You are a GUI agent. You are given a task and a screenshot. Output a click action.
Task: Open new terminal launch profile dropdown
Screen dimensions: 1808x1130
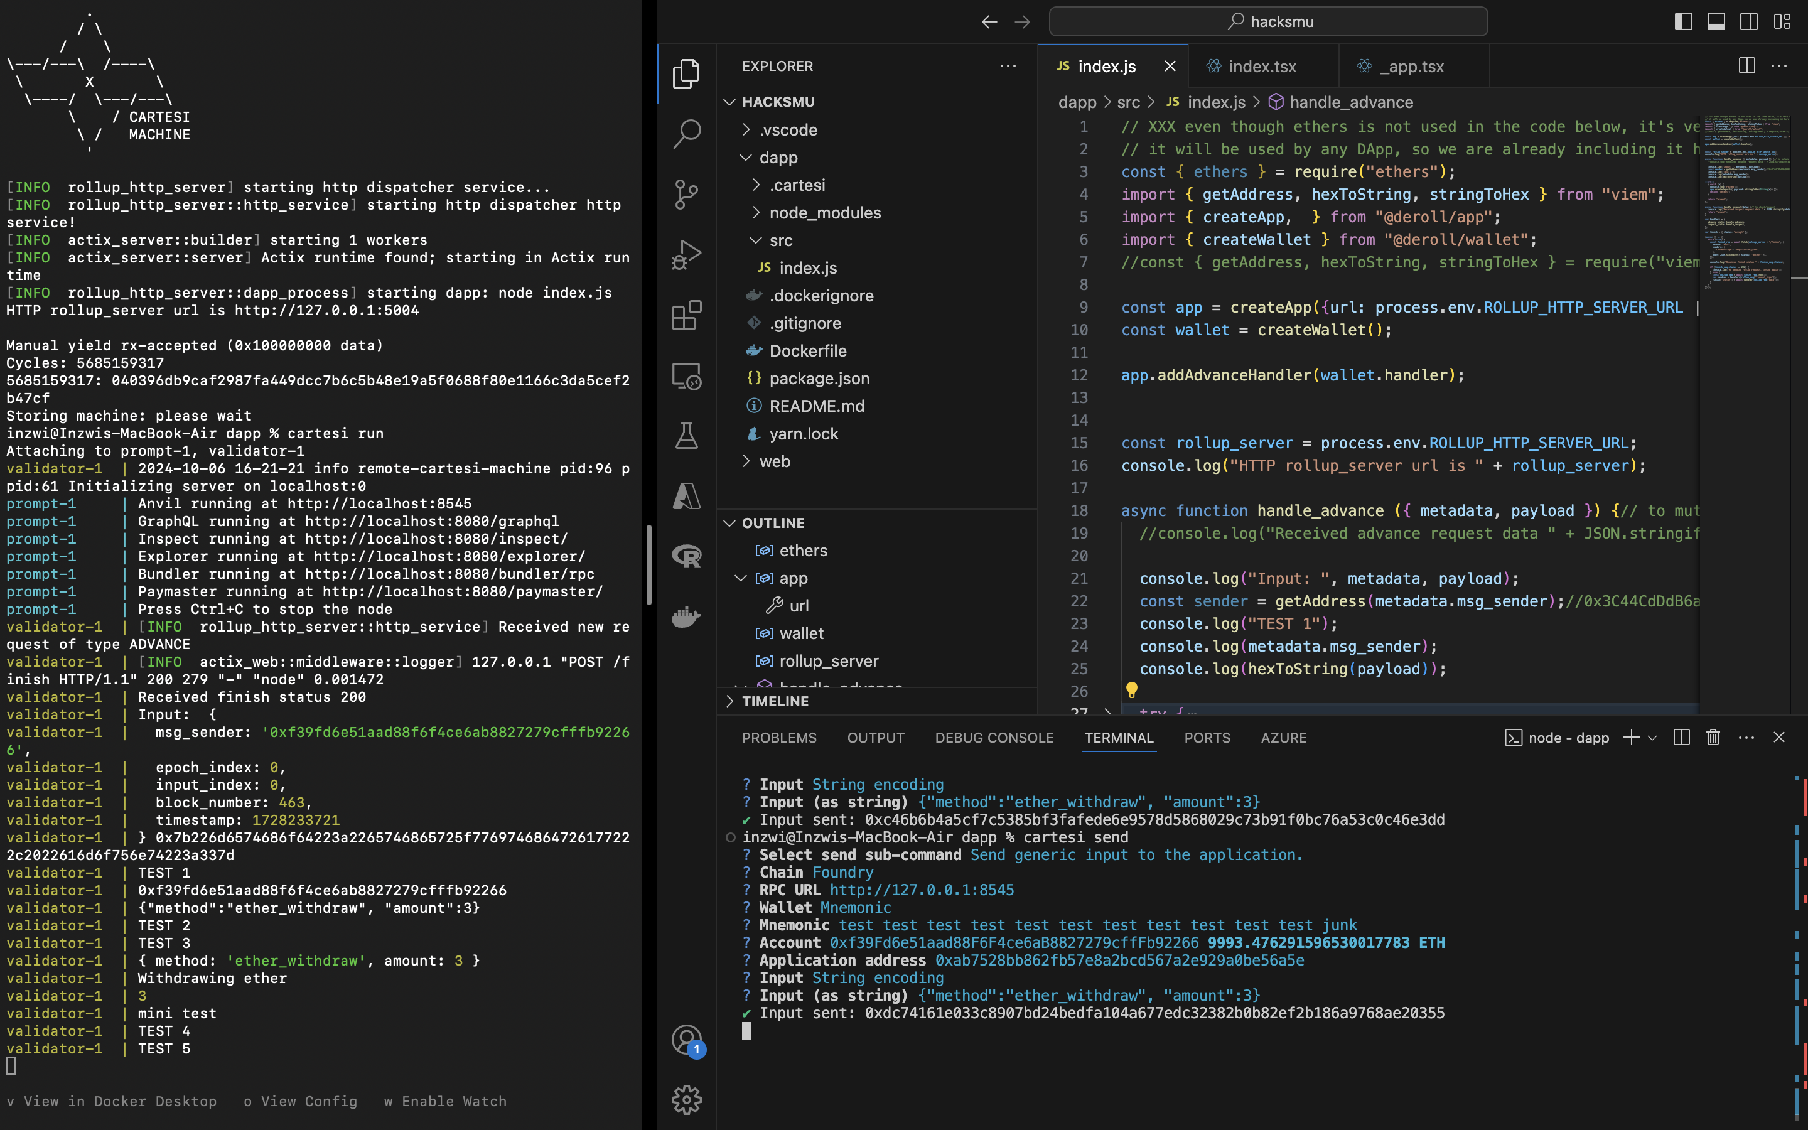point(1652,738)
